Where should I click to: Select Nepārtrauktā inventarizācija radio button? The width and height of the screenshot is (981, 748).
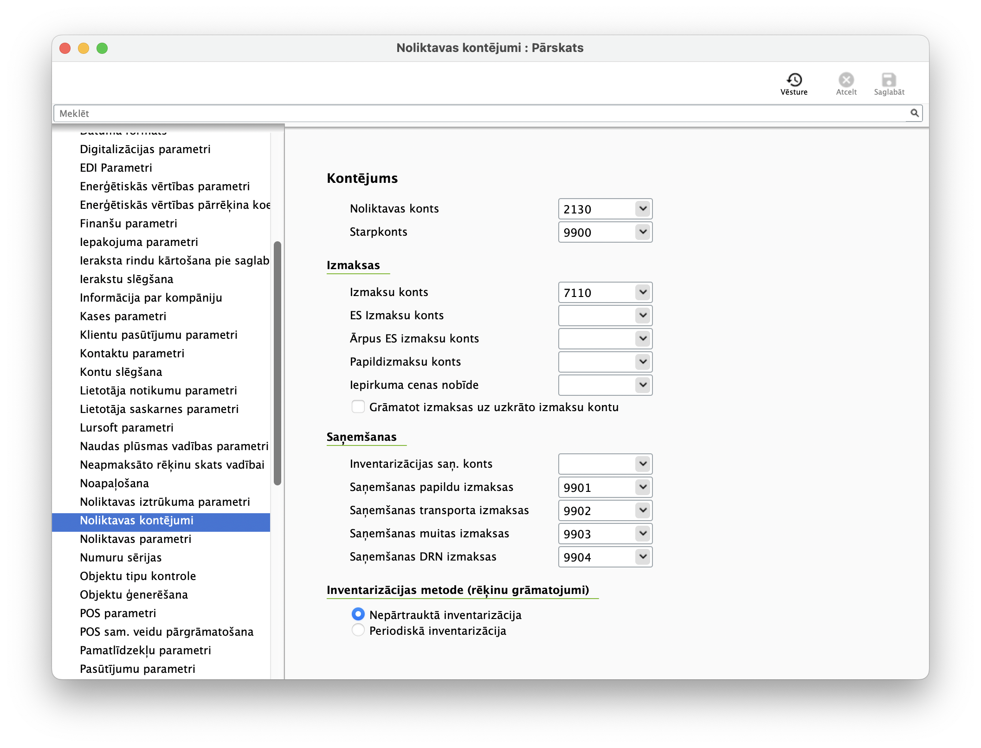[x=358, y=614]
